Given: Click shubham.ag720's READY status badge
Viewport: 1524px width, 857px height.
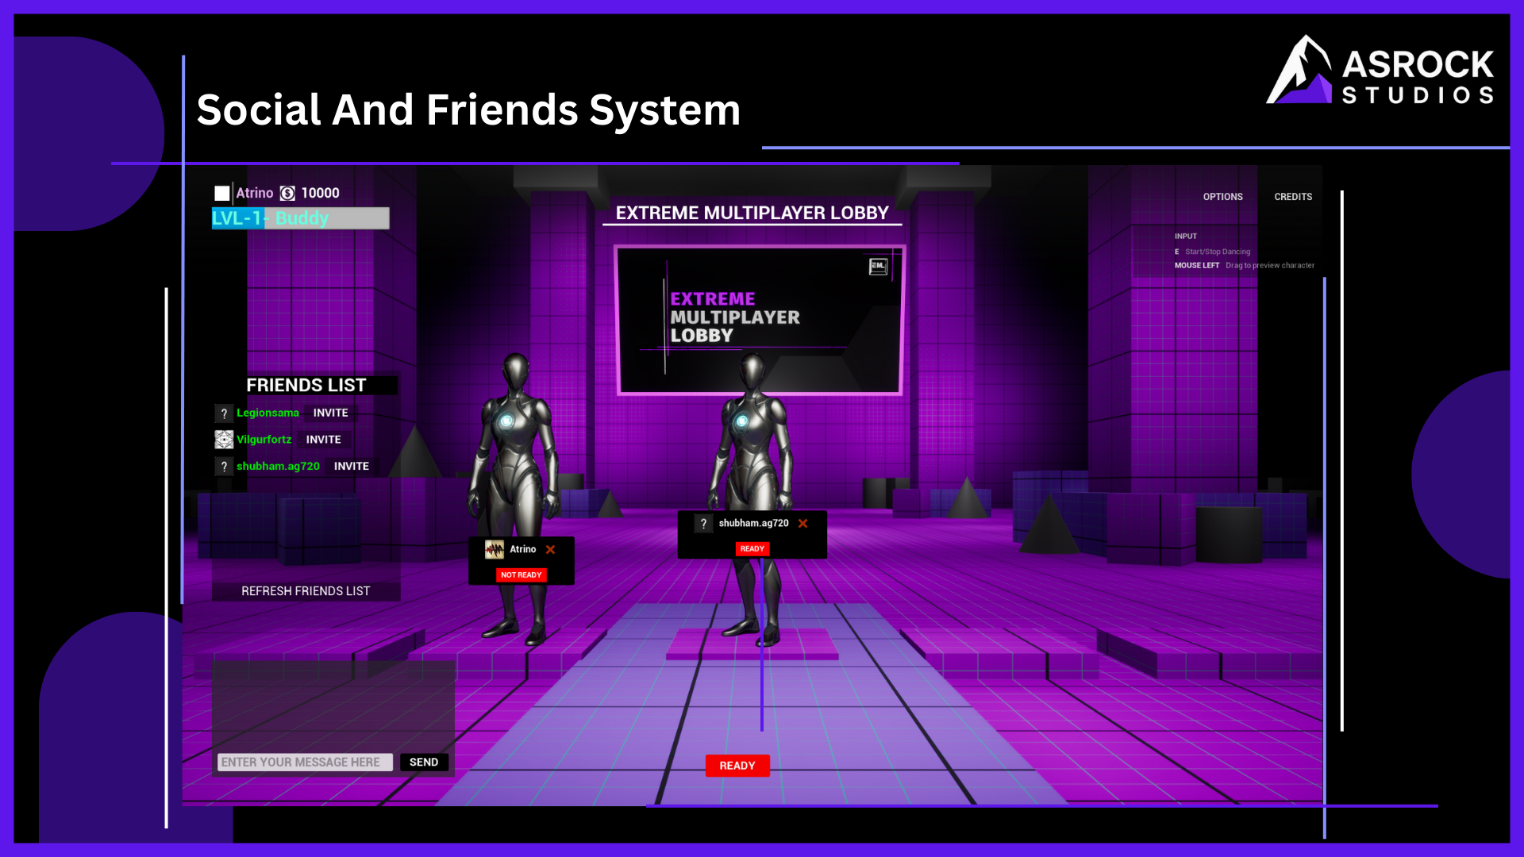Looking at the screenshot, I should pyautogui.click(x=752, y=548).
